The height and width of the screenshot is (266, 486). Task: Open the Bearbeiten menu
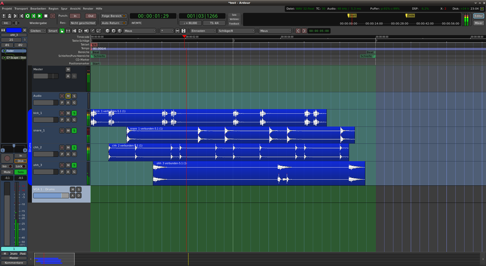(38, 9)
